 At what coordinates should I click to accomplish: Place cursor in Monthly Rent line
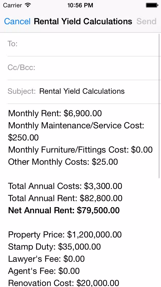click(55, 113)
